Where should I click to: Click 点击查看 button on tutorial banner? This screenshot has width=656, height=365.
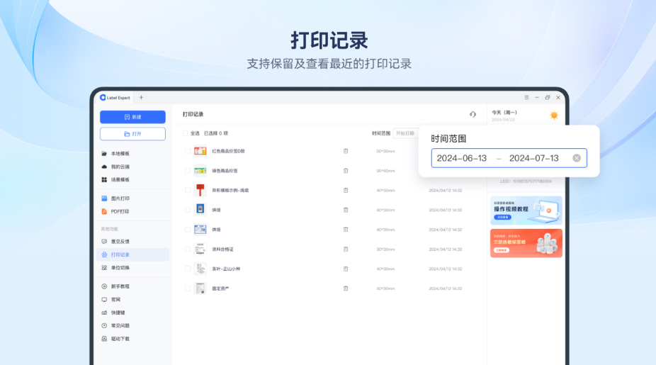[x=502, y=218]
